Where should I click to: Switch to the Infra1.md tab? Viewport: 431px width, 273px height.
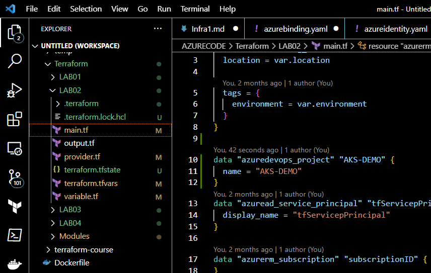click(208, 29)
